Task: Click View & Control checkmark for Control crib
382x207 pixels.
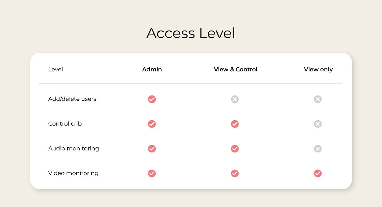Action: click(235, 124)
